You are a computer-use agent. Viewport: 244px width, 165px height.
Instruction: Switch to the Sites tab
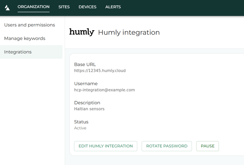[x=64, y=7]
